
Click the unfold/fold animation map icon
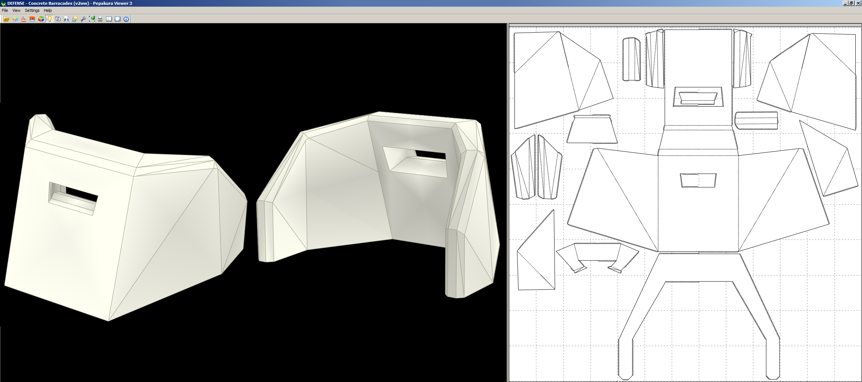coord(58,19)
